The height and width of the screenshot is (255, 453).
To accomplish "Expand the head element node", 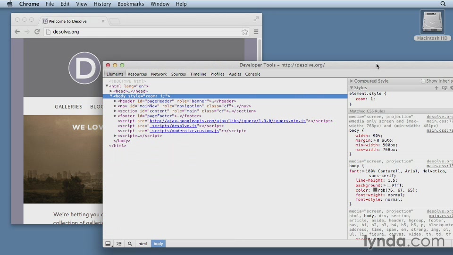I will point(111,91).
